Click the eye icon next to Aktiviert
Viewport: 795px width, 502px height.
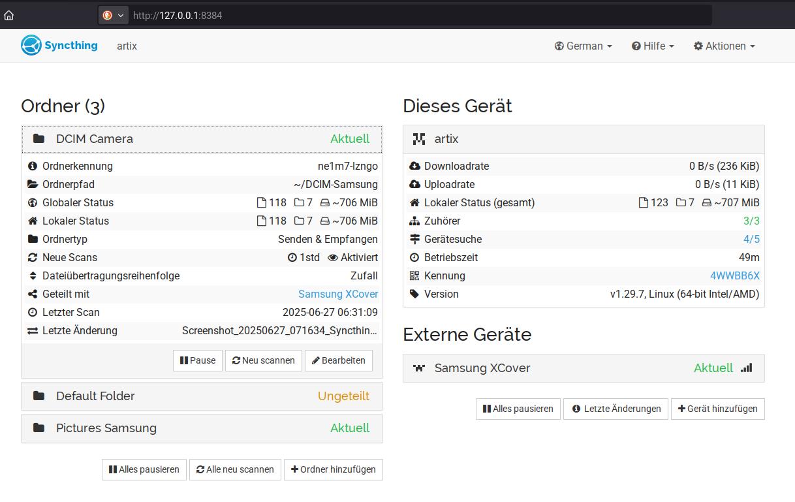point(333,258)
